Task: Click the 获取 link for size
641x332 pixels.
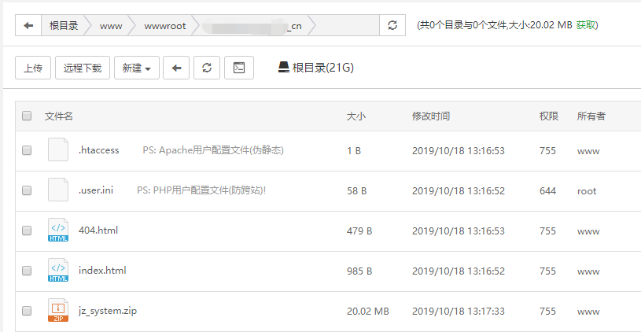Action: tap(586, 26)
